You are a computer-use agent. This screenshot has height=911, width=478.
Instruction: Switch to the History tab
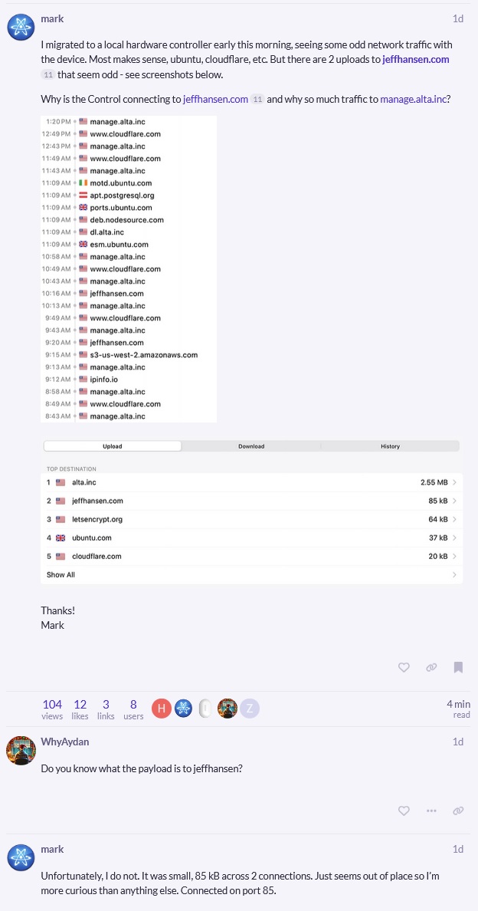click(389, 446)
